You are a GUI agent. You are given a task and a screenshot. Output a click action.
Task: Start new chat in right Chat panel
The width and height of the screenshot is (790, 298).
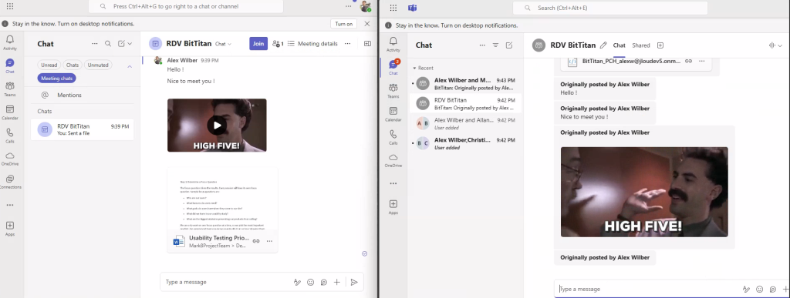509,45
